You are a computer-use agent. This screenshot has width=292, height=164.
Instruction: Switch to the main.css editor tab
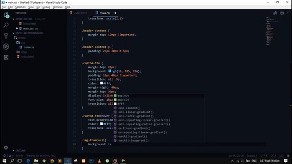(x=104, y=13)
